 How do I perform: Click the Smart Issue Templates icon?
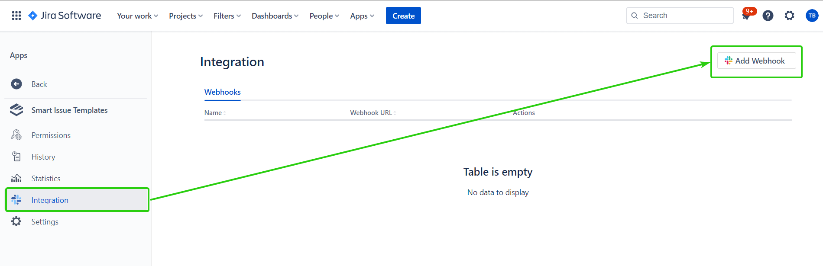click(x=16, y=110)
